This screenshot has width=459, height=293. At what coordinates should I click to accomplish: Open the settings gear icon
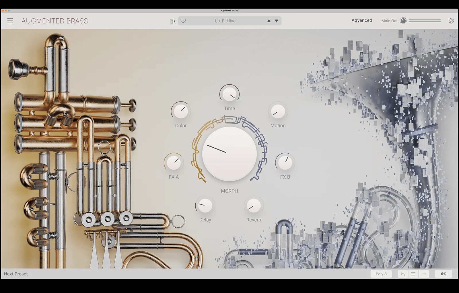click(451, 21)
